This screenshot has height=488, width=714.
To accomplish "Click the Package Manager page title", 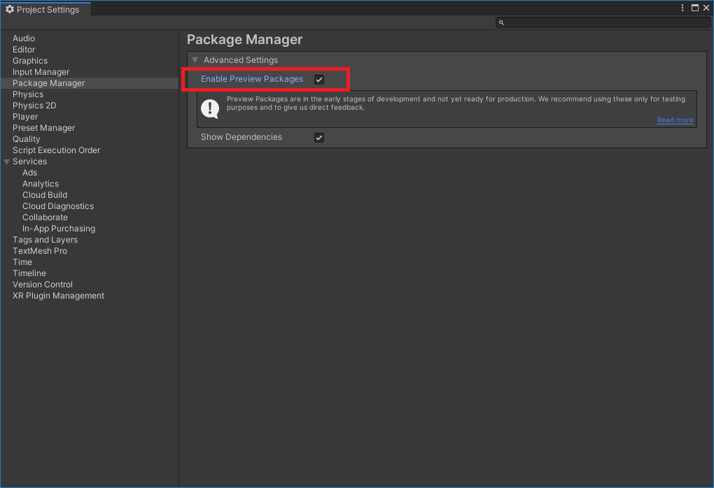I will click(x=244, y=40).
